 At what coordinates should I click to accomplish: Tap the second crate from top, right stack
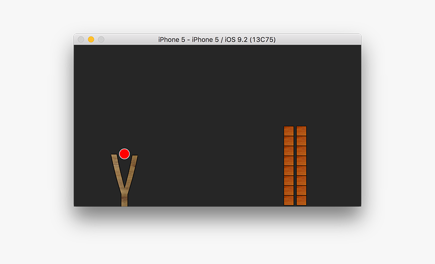(301, 141)
